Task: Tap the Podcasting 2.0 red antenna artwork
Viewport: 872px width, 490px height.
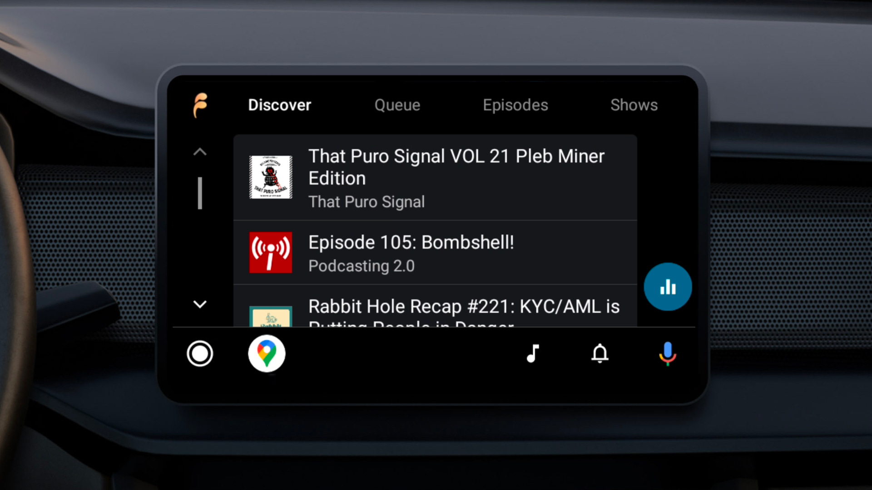Action: pos(271,252)
